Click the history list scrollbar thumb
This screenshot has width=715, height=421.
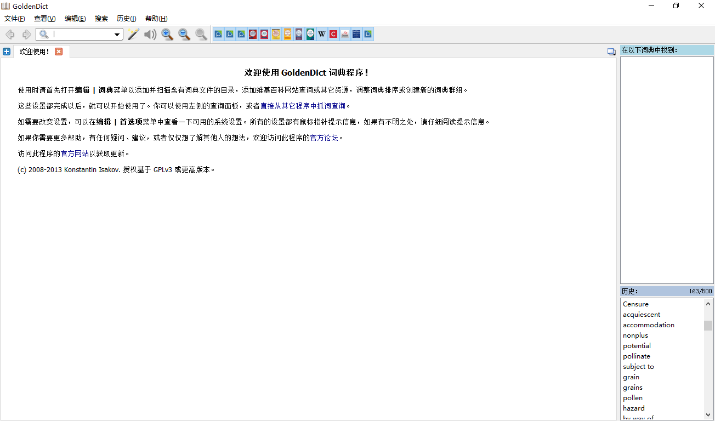click(708, 326)
